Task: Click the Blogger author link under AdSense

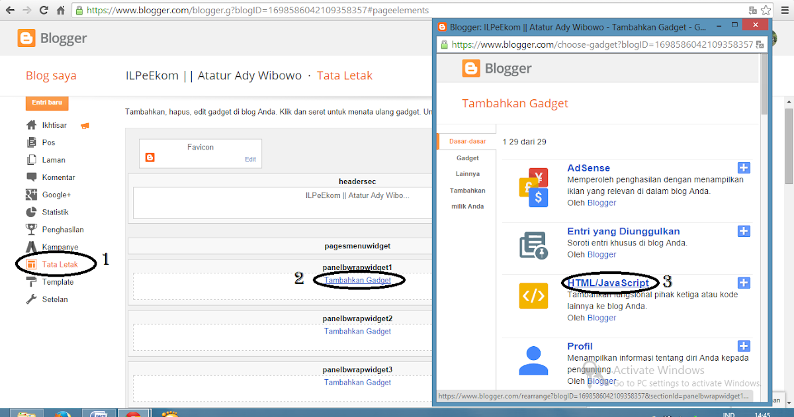Action: (601, 203)
